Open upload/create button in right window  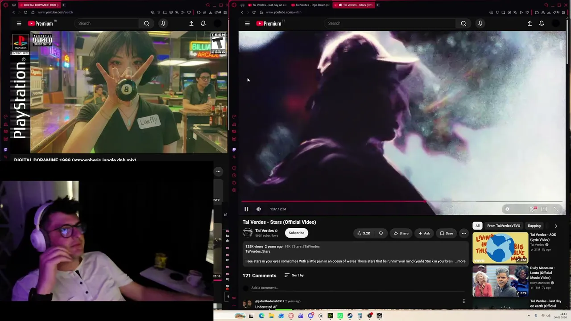pyautogui.click(x=530, y=24)
